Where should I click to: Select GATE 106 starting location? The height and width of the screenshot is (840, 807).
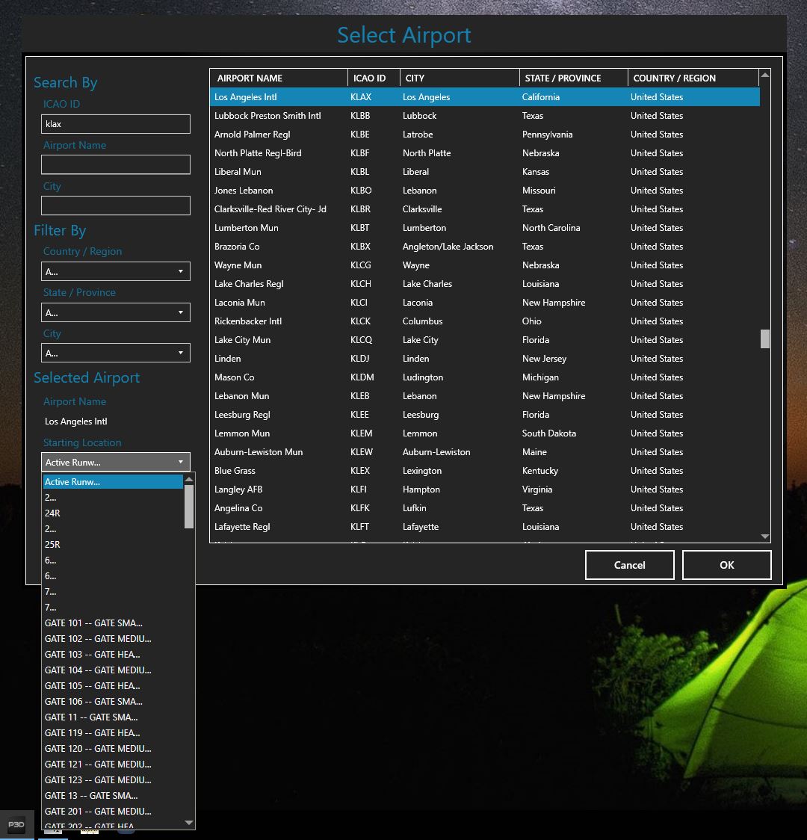pos(112,701)
